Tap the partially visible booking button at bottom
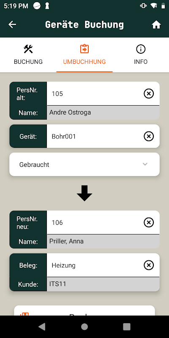 click(x=84, y=311)
